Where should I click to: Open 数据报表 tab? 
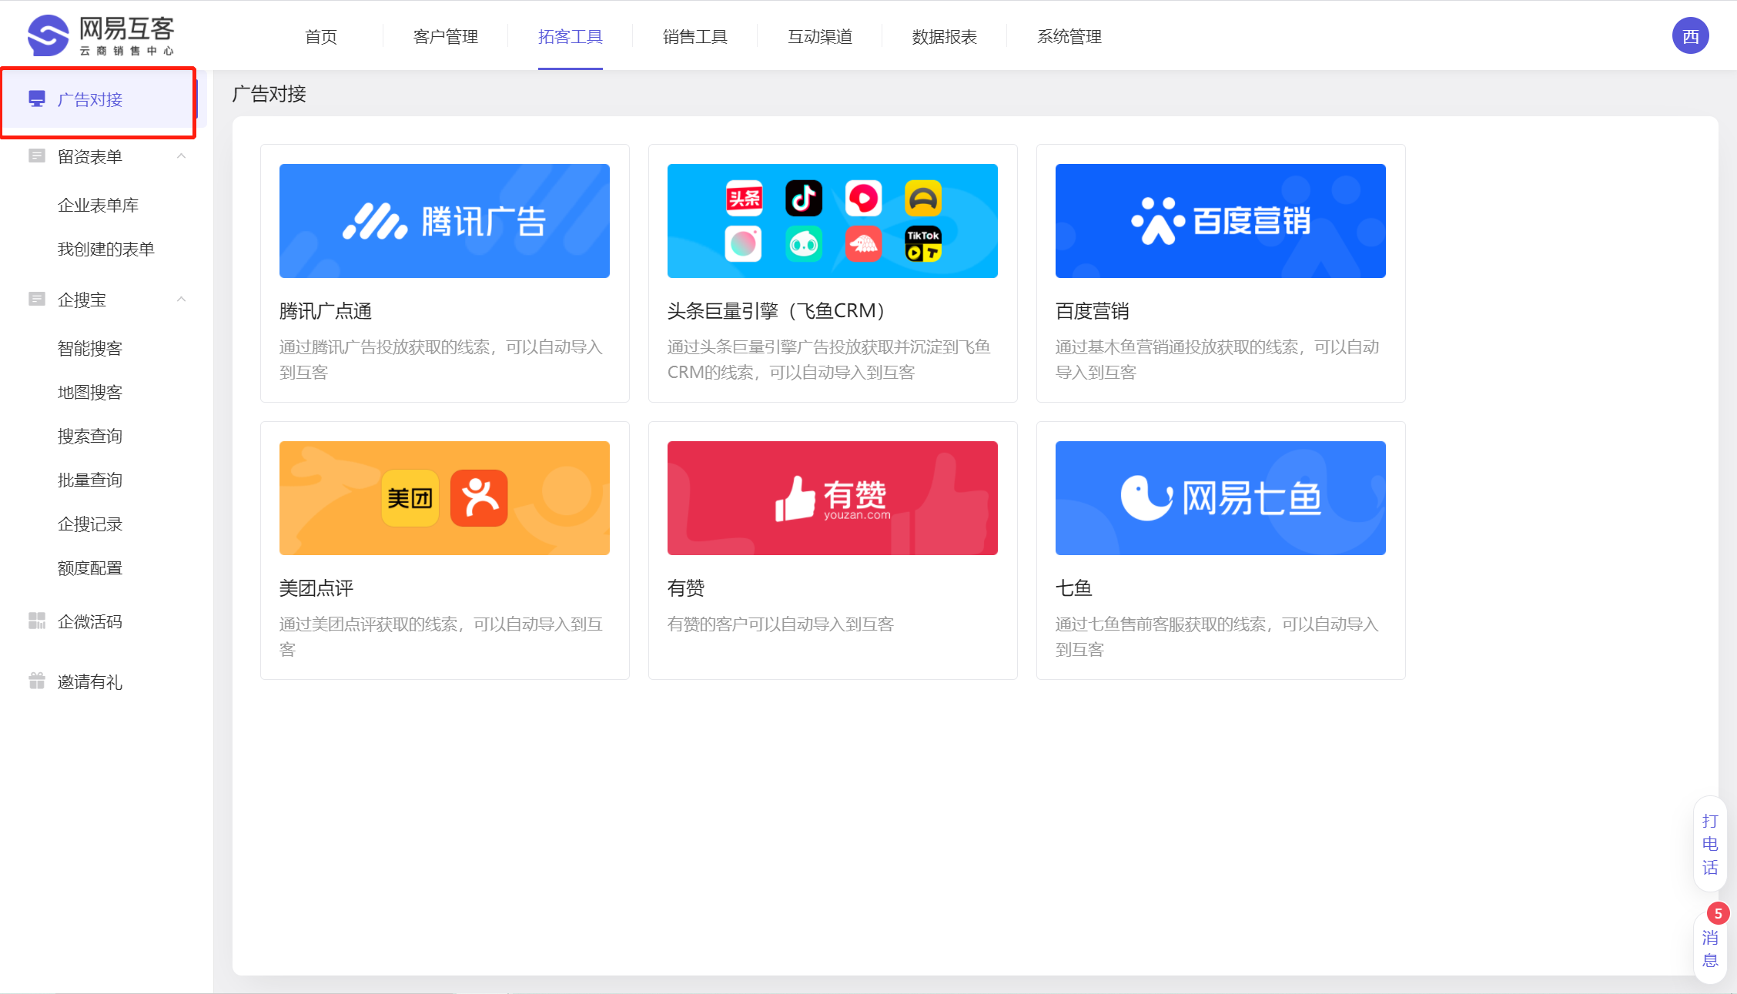point(945,36)
